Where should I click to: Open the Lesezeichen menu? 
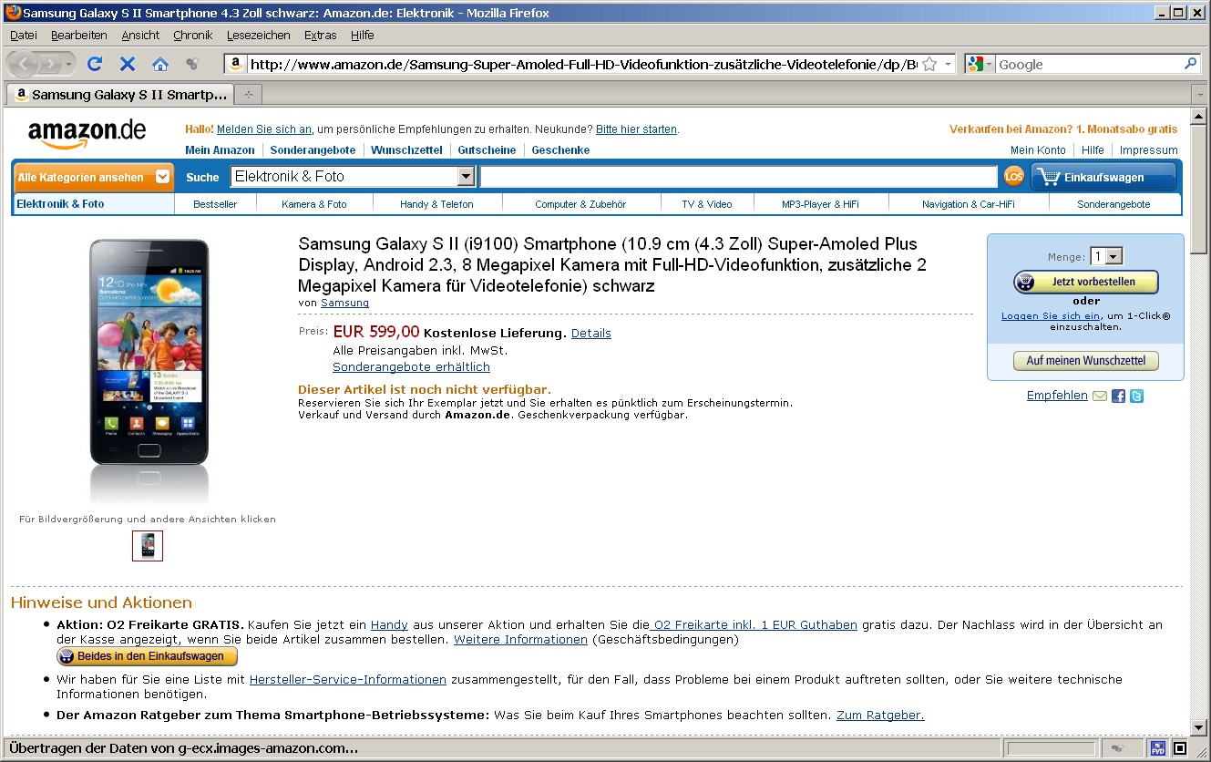point(259,35)
